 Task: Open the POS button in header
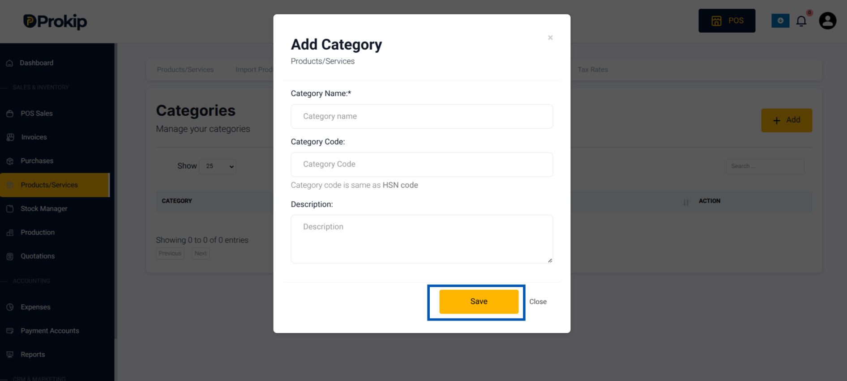point(727,21)
